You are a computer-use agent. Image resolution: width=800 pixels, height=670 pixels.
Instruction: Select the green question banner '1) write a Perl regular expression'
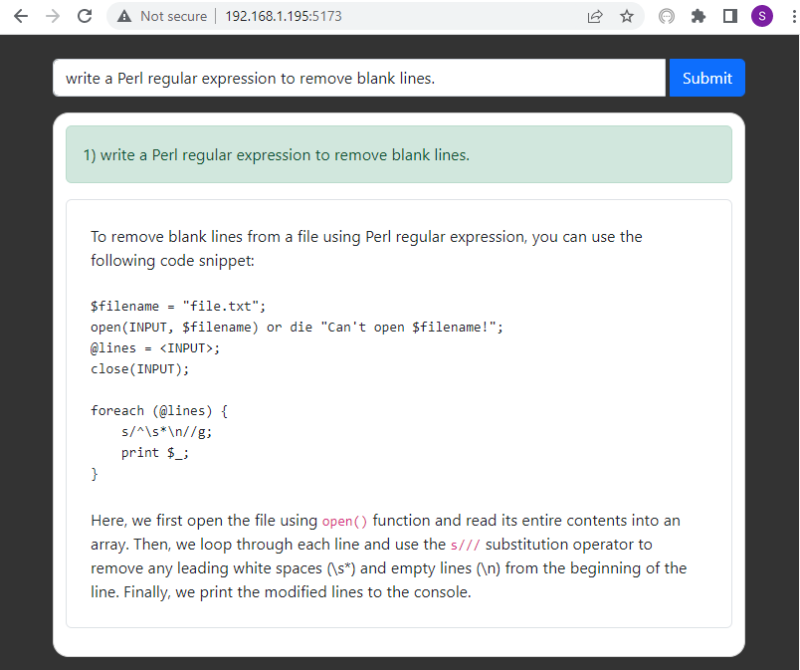[399, 154]
